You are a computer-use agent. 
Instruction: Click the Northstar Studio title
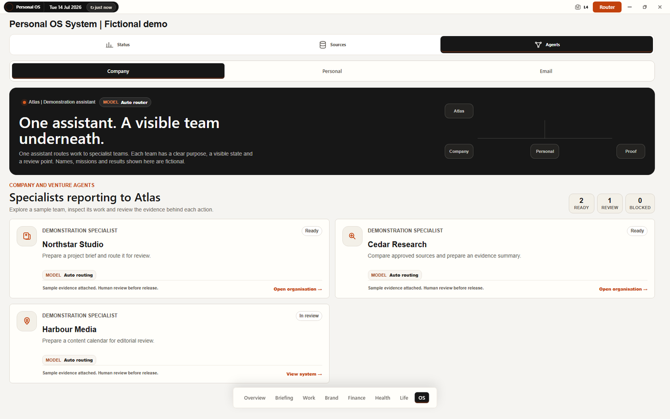click(73, 244)
